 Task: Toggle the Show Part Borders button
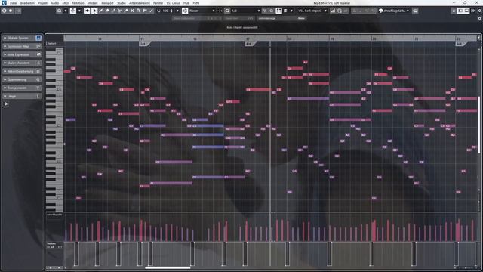click(x=278, y=11)
